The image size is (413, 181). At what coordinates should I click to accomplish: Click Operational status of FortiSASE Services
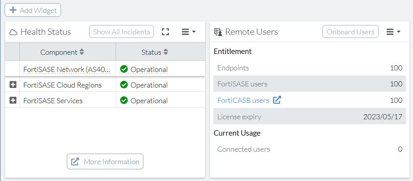[x=149, y=100]
